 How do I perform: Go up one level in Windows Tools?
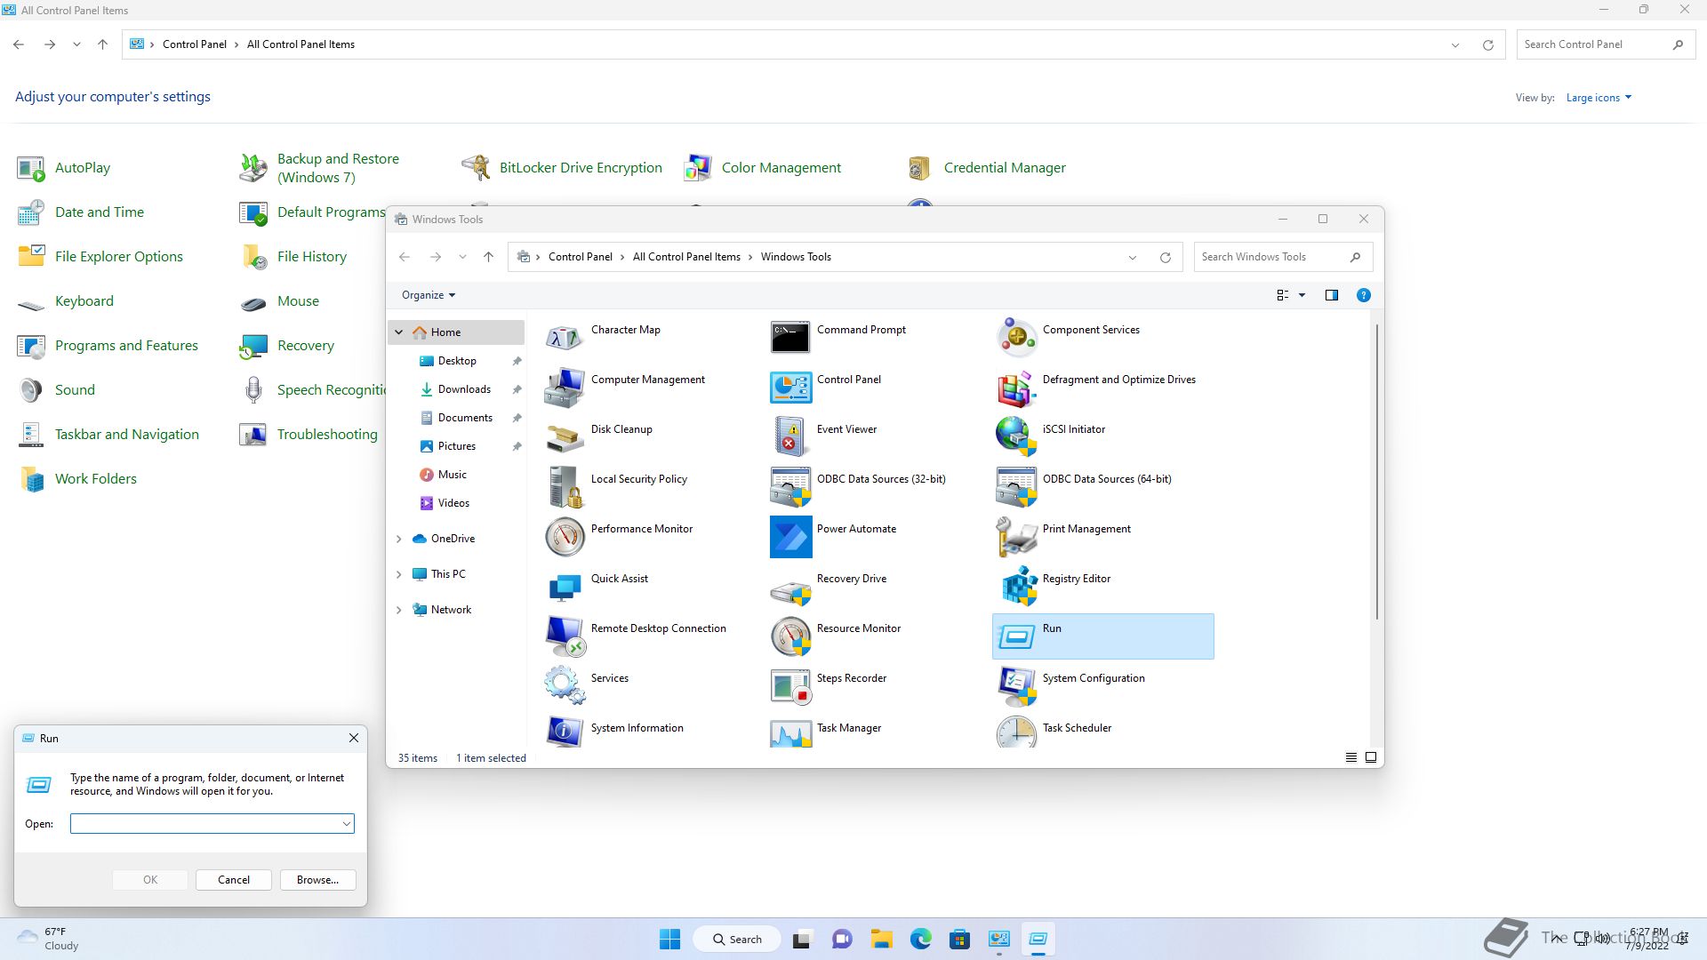point(488,257)
